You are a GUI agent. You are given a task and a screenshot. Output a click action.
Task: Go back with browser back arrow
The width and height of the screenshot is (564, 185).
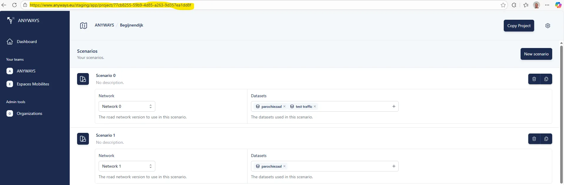(4, 5)
